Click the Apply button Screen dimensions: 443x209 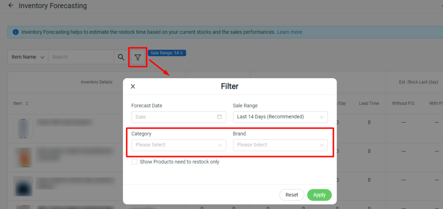click(319, 195)
